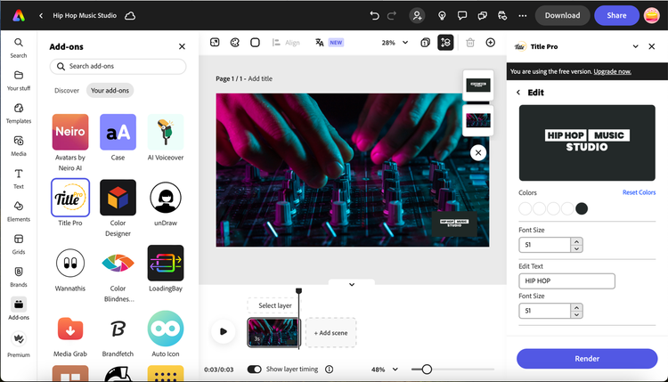
Task: Open Grids panel in sidebar
Action: [19, 245]
